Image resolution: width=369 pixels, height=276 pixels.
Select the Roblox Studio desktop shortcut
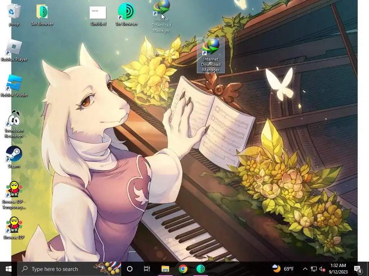pos(14,86)
